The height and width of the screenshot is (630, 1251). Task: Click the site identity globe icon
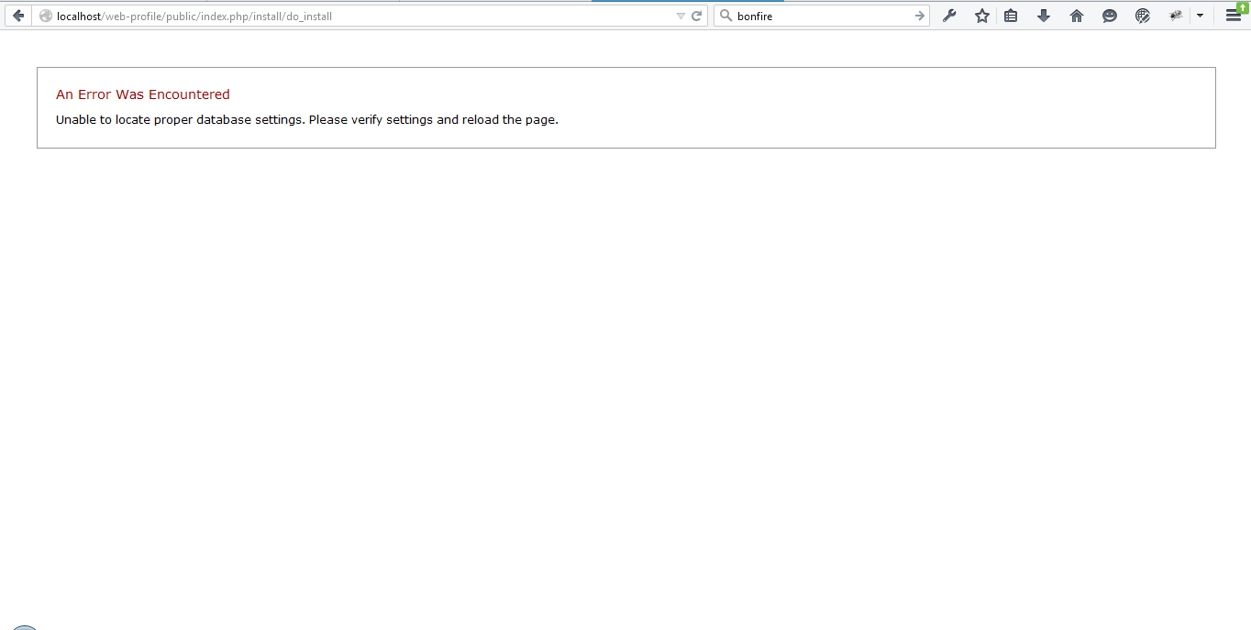(x=45, y=16)
